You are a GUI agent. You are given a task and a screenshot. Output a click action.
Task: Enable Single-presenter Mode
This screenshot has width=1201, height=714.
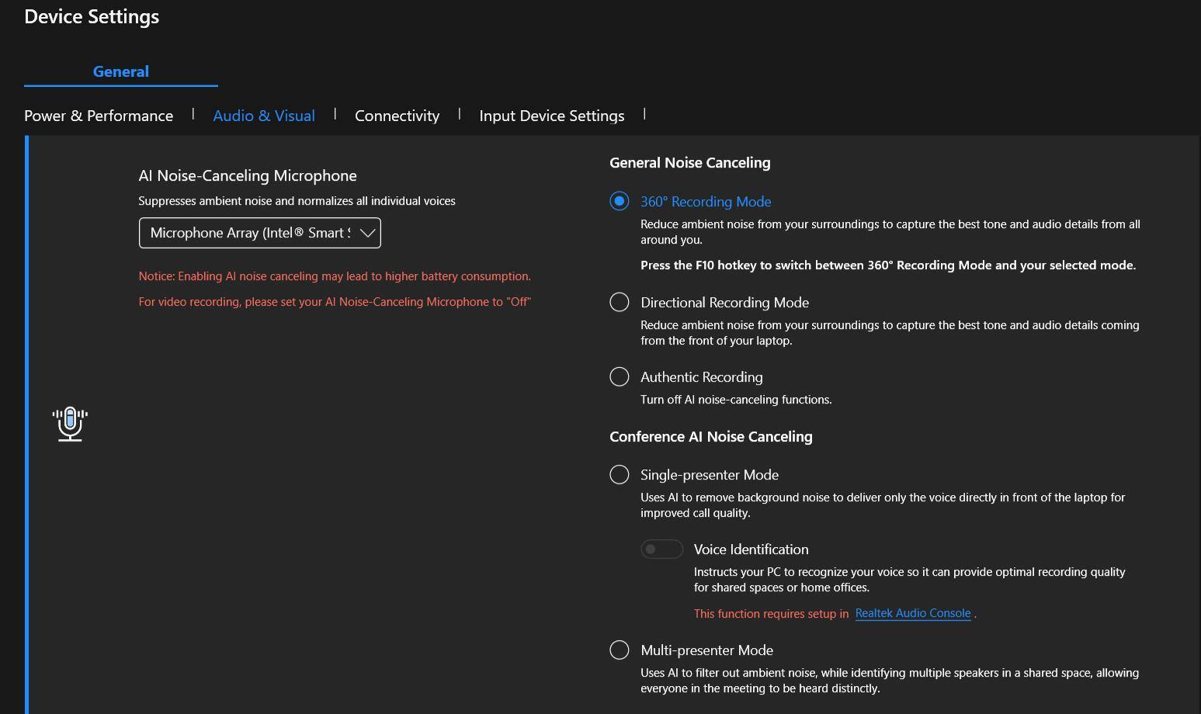pos(620,475)
